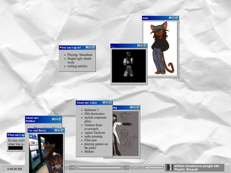Click the lab coat character sketch image
The height and width of the screenshot is (173, 231).
125,133
